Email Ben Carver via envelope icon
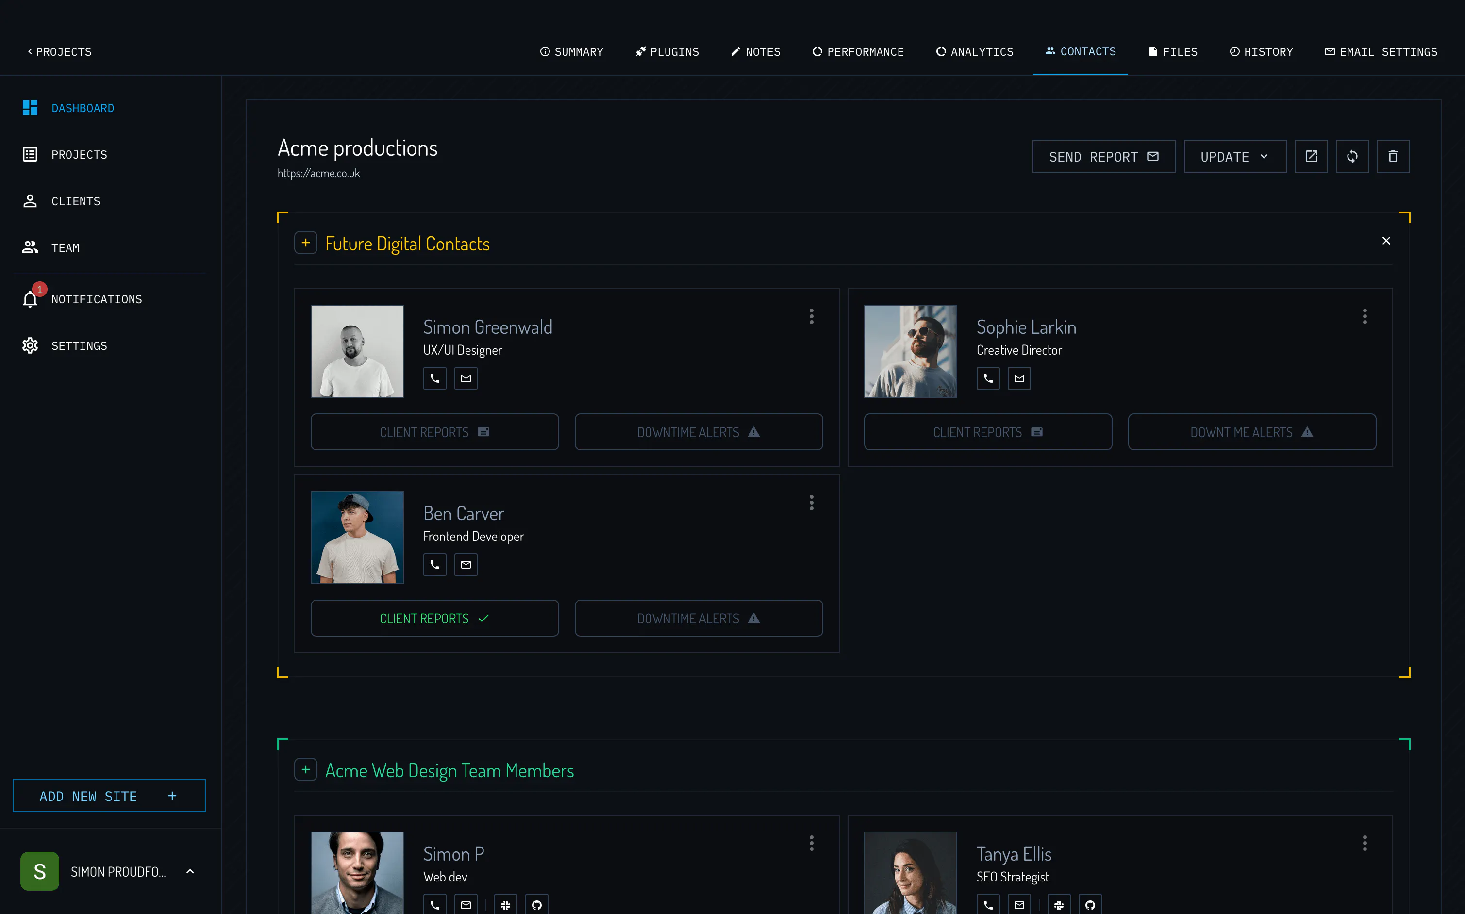Viewport: 1465px width, 914px height. point(466,565)
